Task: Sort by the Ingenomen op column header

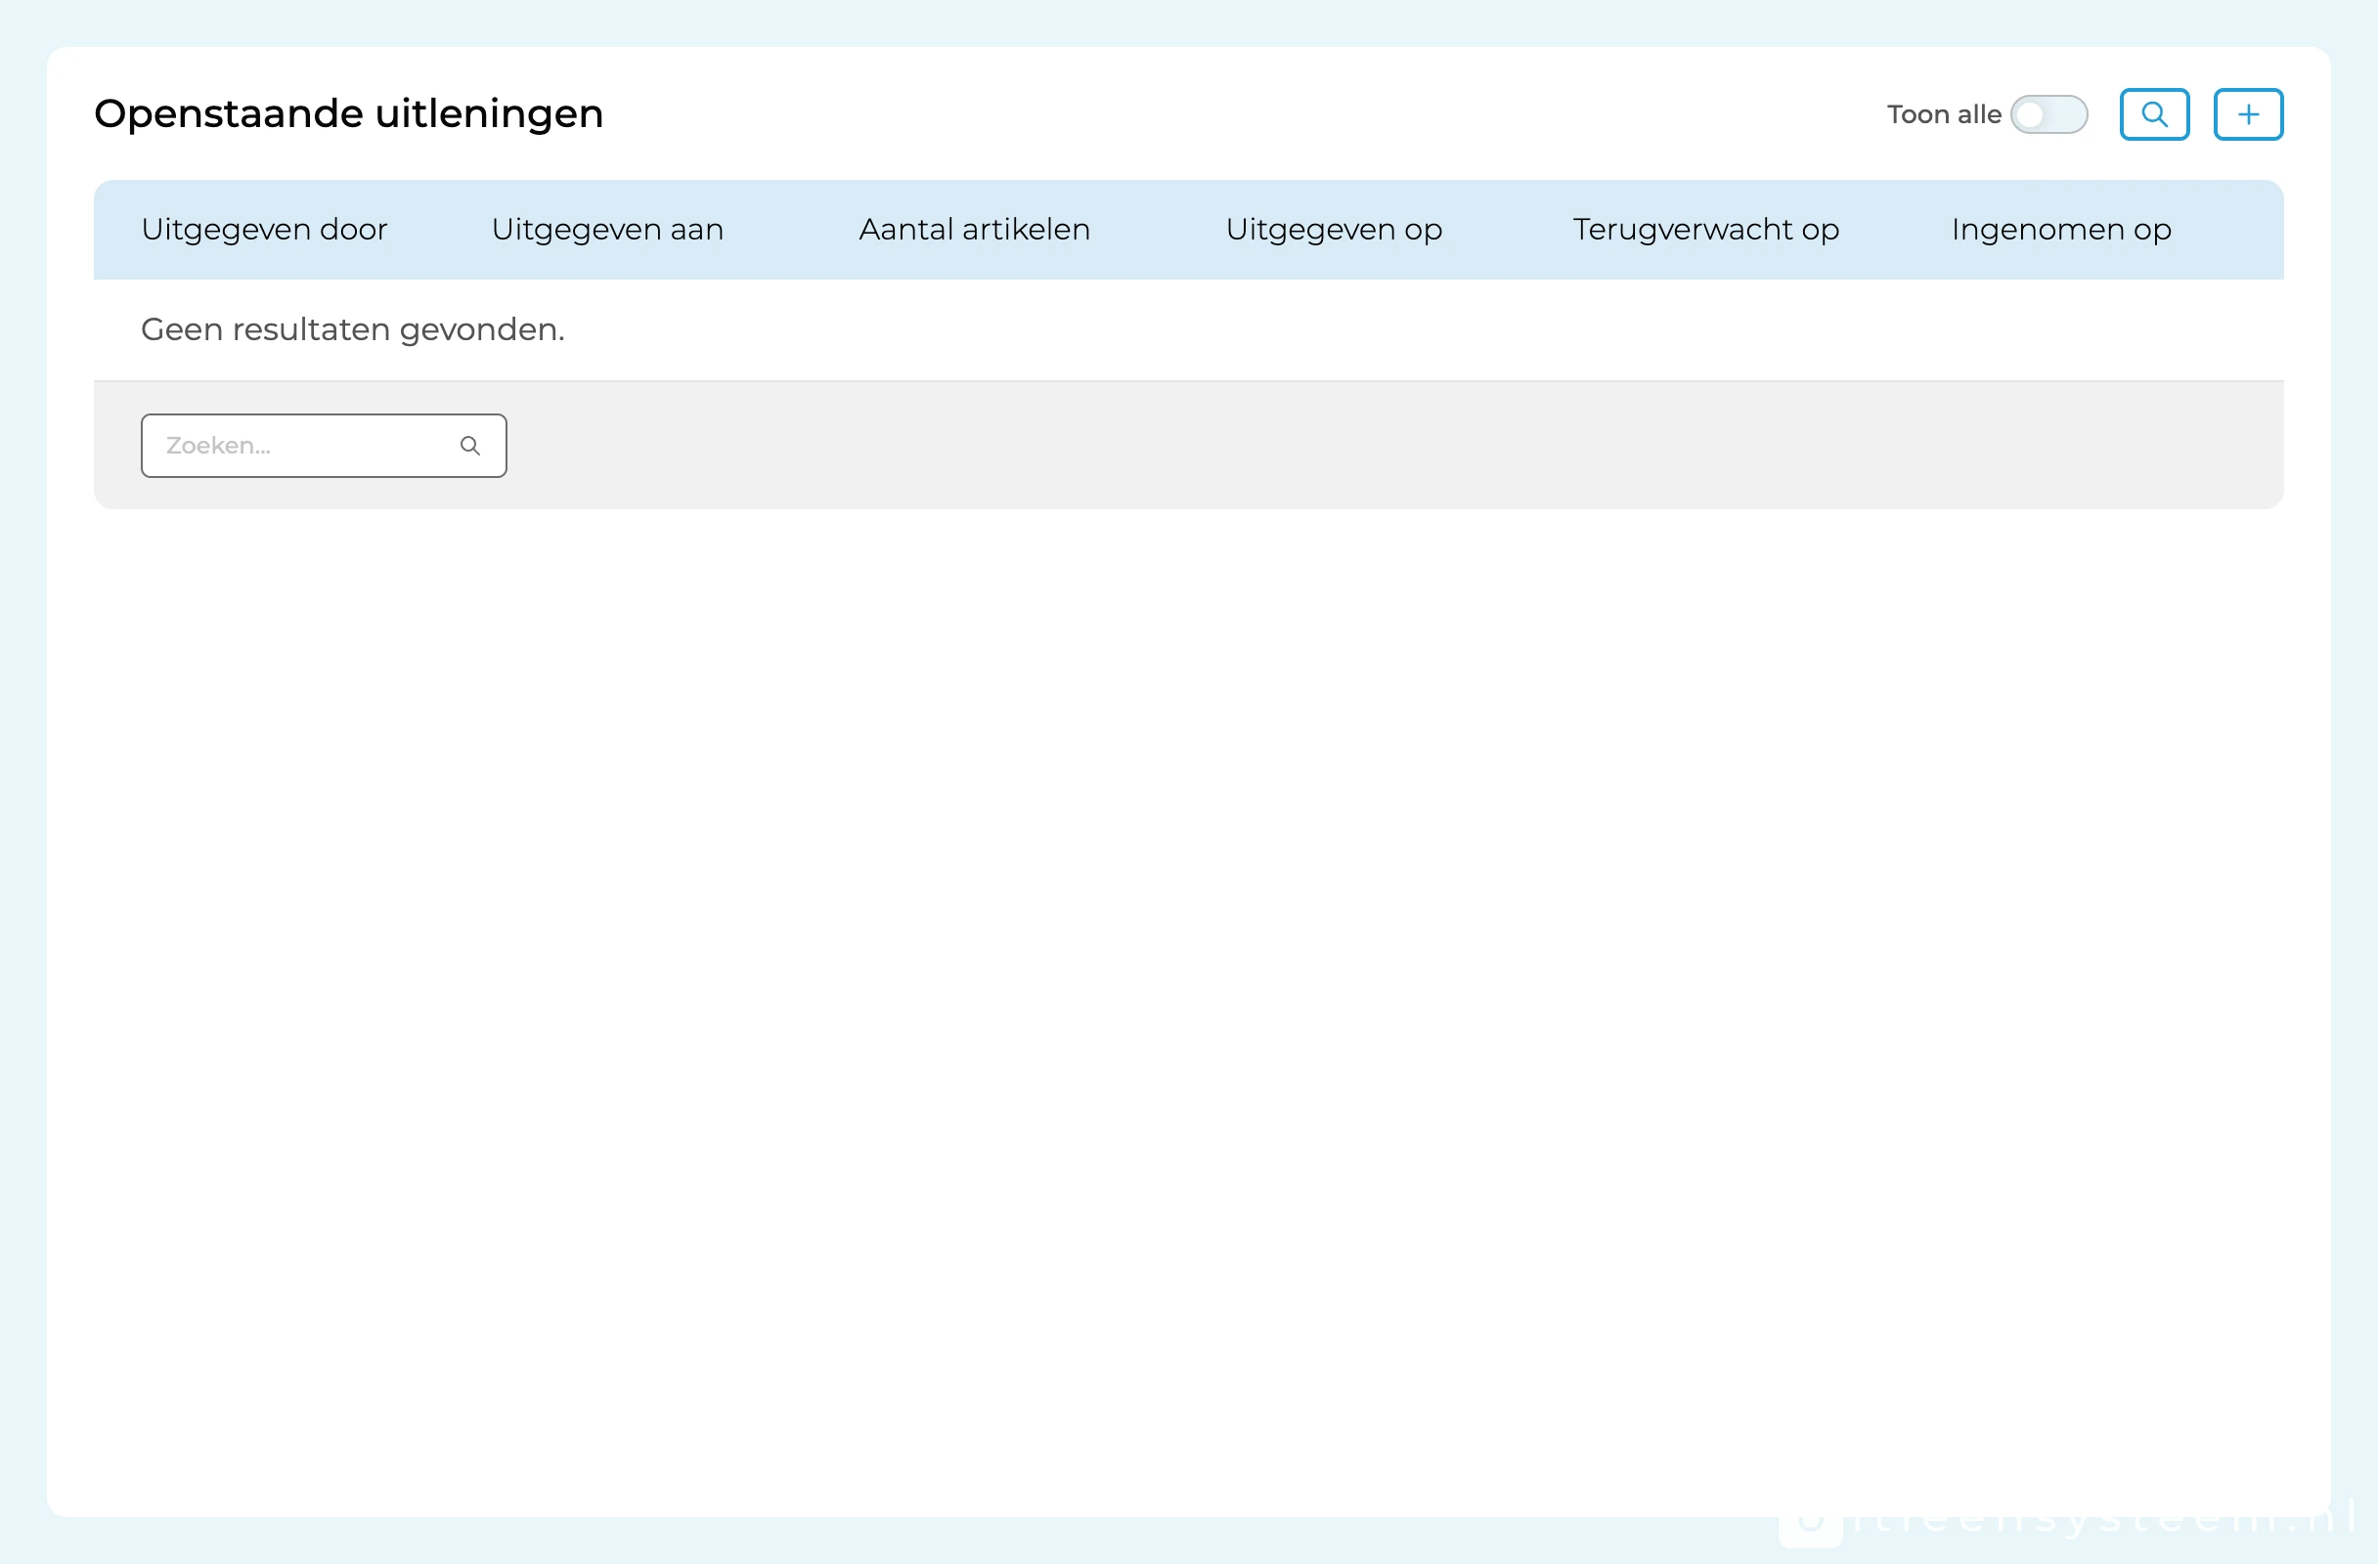Action: click(x=2061, y=230)
